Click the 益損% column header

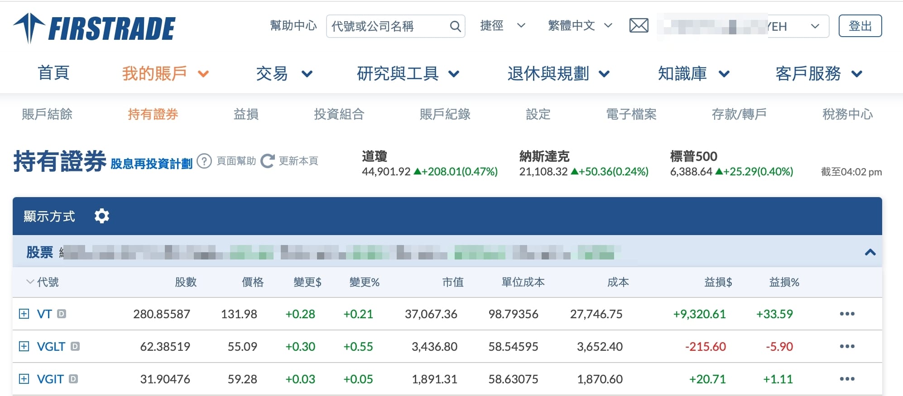pos(784,282)
